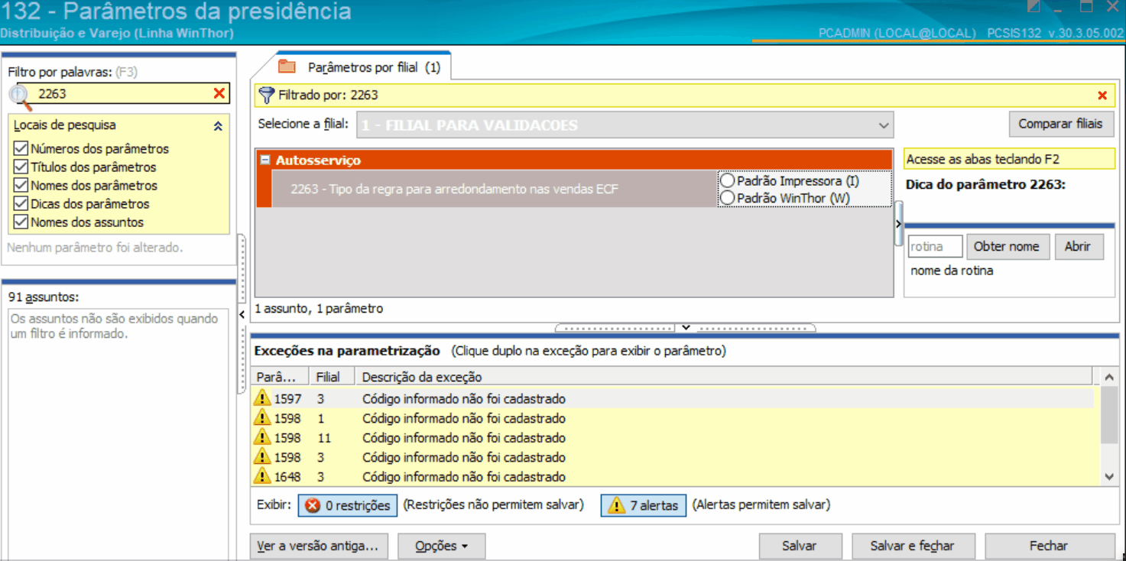Click the Salvar button
Screen dimensions: 1126x561
(x=800, y=546)
